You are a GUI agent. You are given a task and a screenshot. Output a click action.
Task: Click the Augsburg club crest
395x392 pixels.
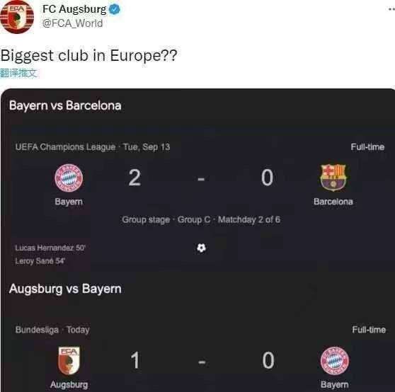tap(69, 361)
